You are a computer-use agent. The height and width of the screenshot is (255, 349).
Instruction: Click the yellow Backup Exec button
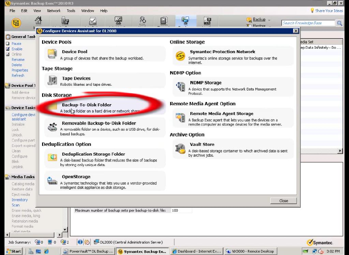[16, 23]
